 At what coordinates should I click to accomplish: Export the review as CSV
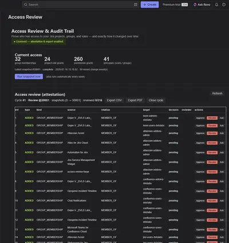point(114,101)
